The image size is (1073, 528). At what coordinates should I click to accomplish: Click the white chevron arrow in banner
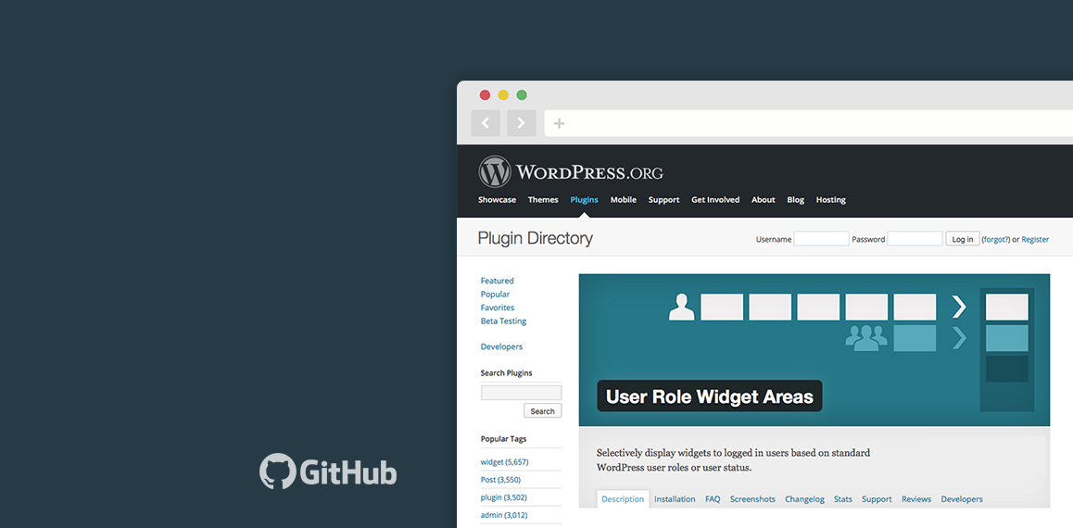coord(959,307)
